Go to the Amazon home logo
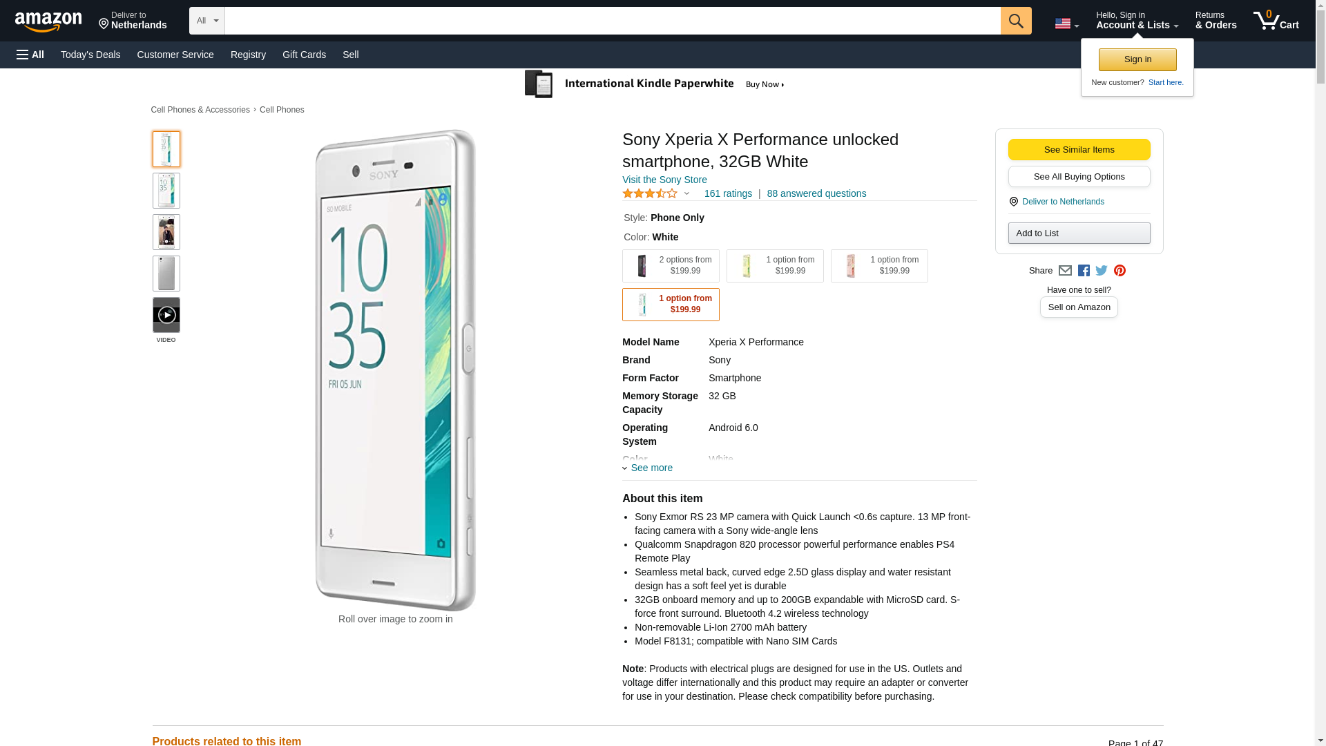The image size is (1326, 746). 48,21
